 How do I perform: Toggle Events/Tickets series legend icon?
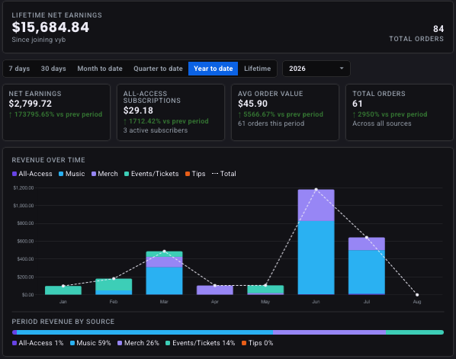tap(127, 174)
